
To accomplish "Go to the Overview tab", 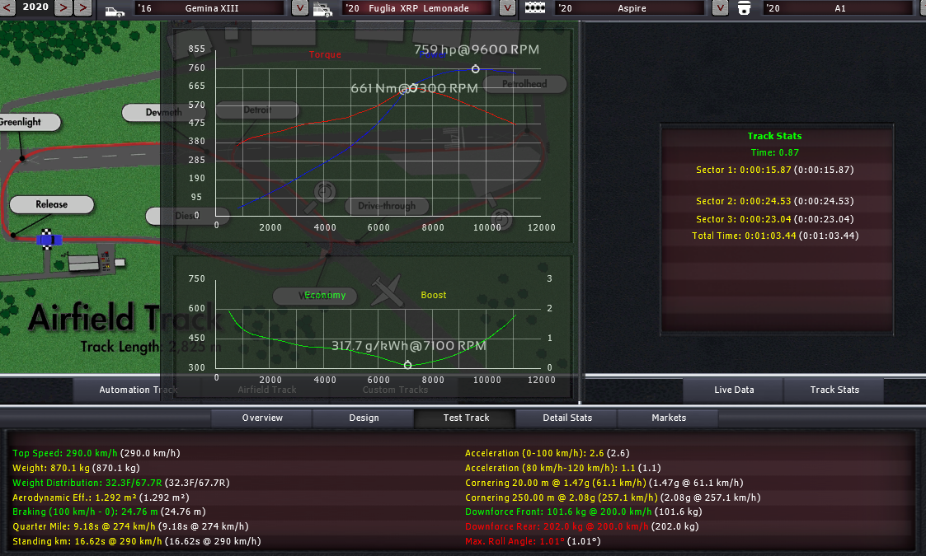I will tap(262, 418).
